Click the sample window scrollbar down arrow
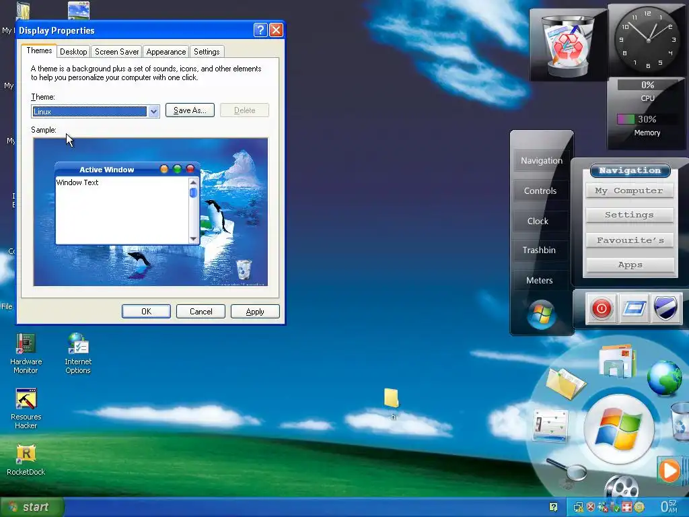The height and width of the screenshot is (517, 689). pyautogui.click(x=193, y=239)
